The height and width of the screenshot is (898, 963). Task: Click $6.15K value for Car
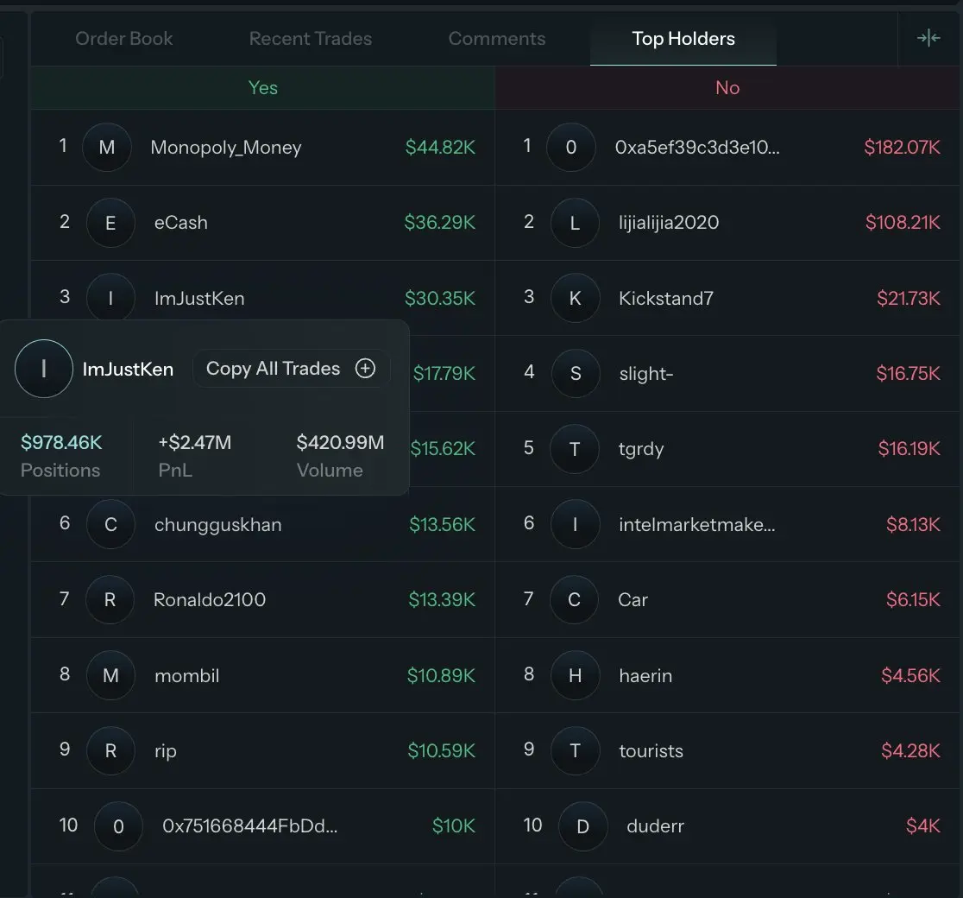click(913, 599)
